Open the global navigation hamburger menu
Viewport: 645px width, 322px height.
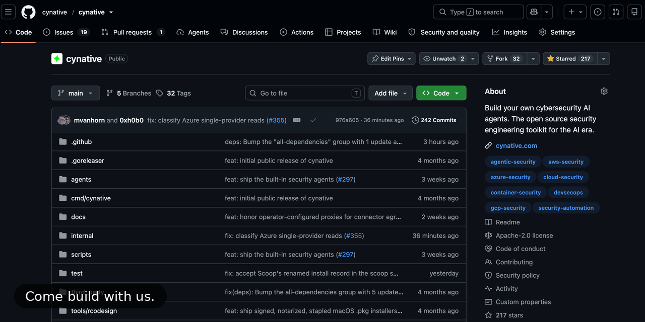pos(9,12)
